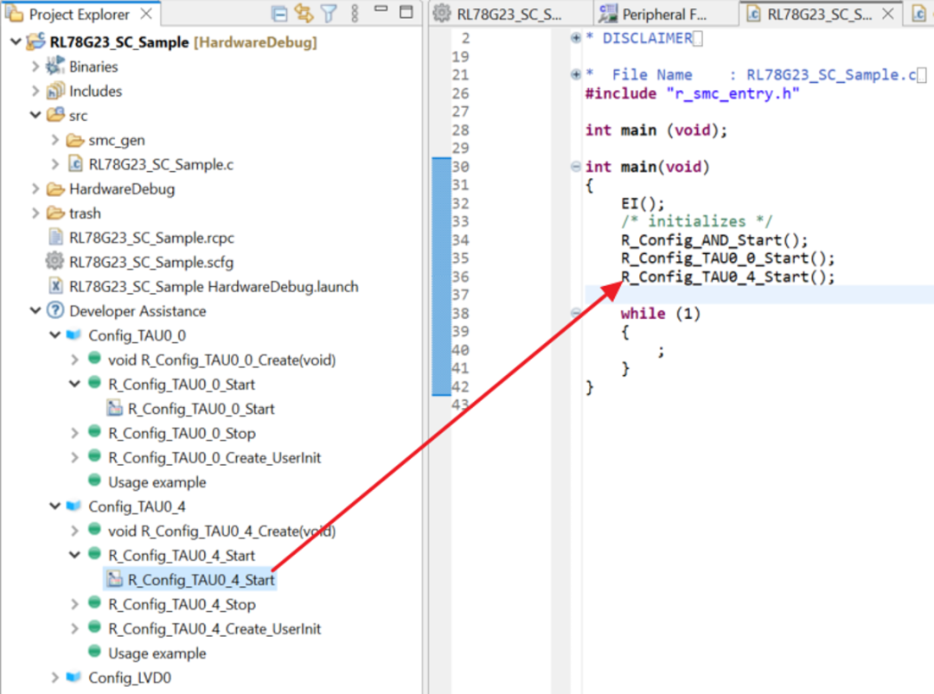
Task: Select the trash folder icon
Action: [x=55, y=213]
